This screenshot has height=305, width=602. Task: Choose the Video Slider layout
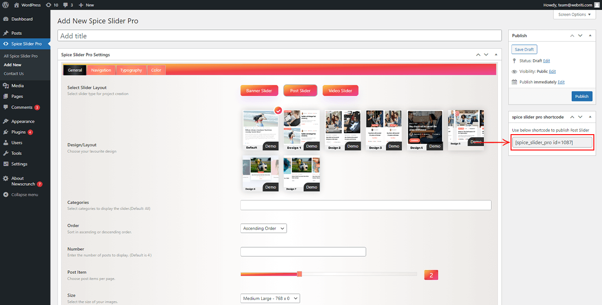pos(340,91)
